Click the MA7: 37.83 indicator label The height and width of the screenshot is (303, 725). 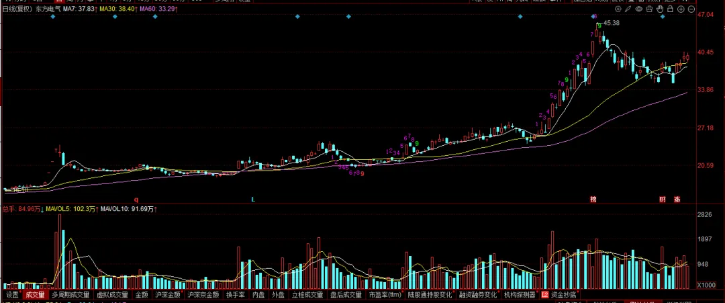tap(79, 9)
